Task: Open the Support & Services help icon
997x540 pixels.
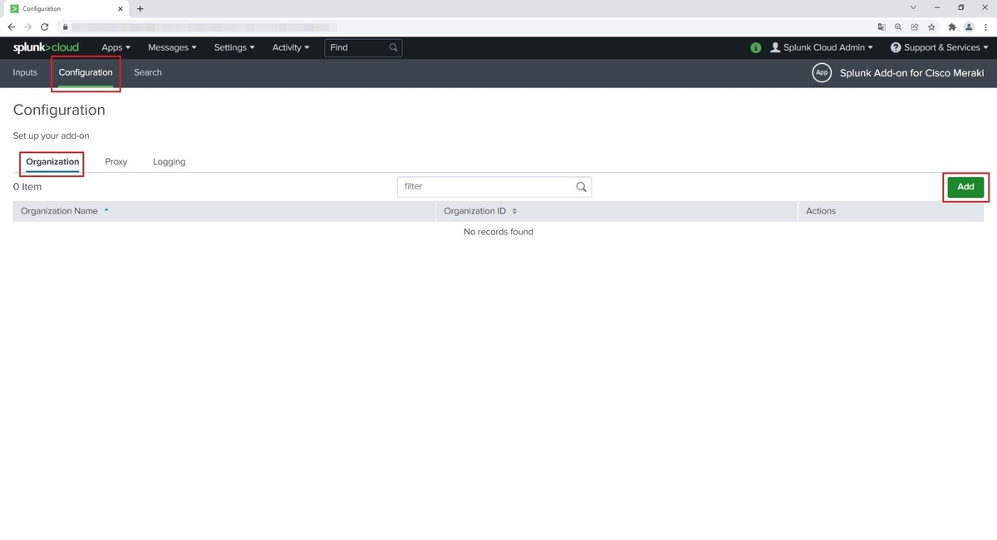Action: (895, 47)
